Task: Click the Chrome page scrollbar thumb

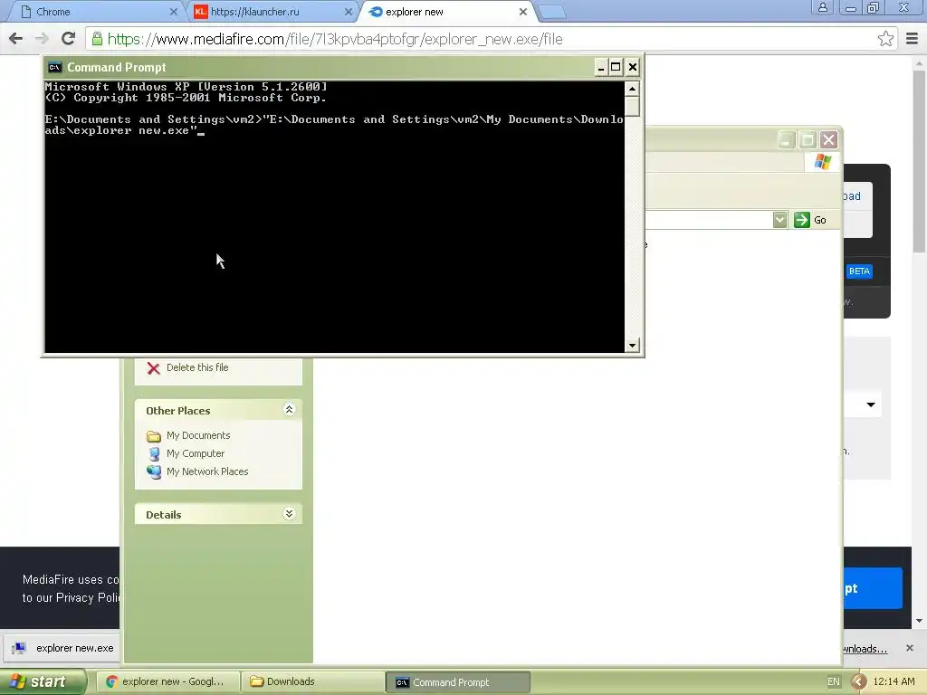Action: pyautogui.click(x=920, y=161)
